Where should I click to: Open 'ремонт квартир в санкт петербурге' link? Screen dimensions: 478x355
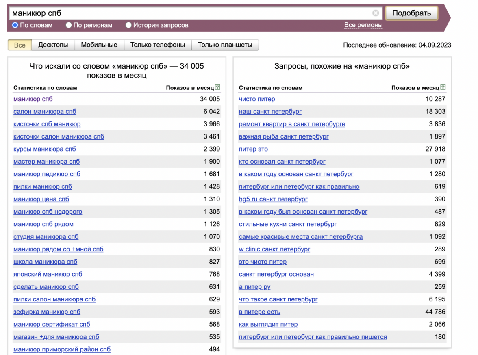[x=292, y=124]
